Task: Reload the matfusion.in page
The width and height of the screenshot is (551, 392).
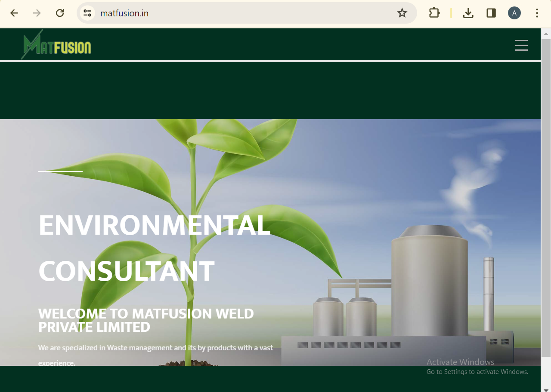Action: pyautogui.click(x=60, y=13)
